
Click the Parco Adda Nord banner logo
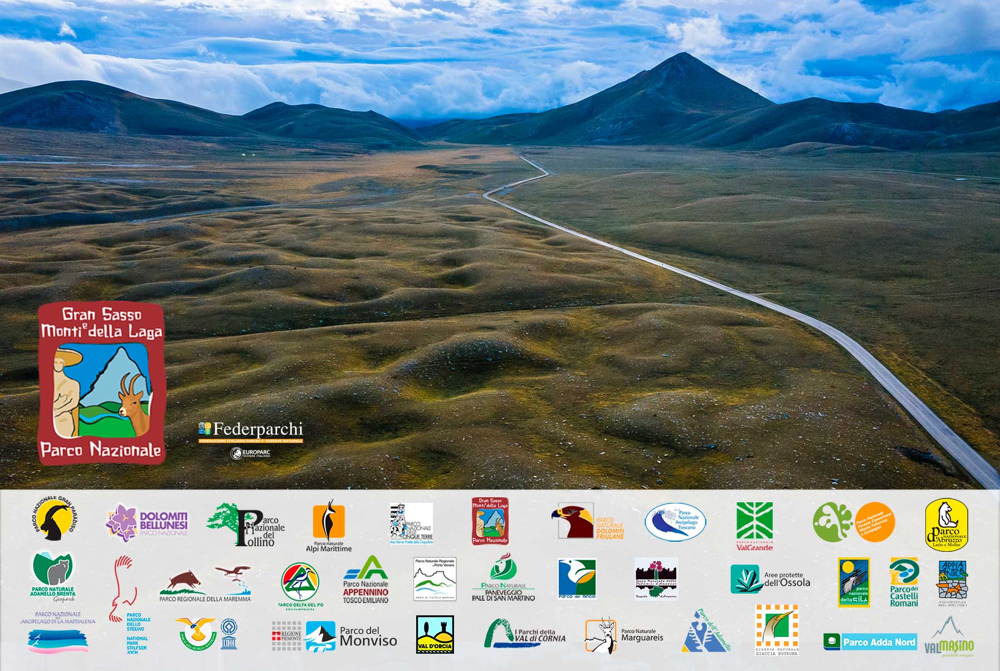[x=870, y=642]
